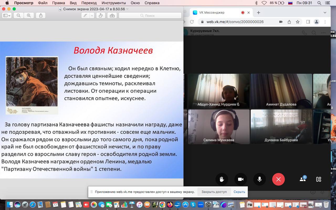Open the Переход menu
Image resolution: width=336 pixels, height=210 pixels.
pos(89,3)
